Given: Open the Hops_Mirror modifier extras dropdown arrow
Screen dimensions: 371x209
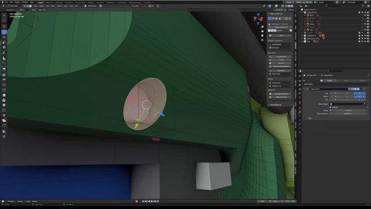Looking at the screenshot, I should tap(361, 89).
